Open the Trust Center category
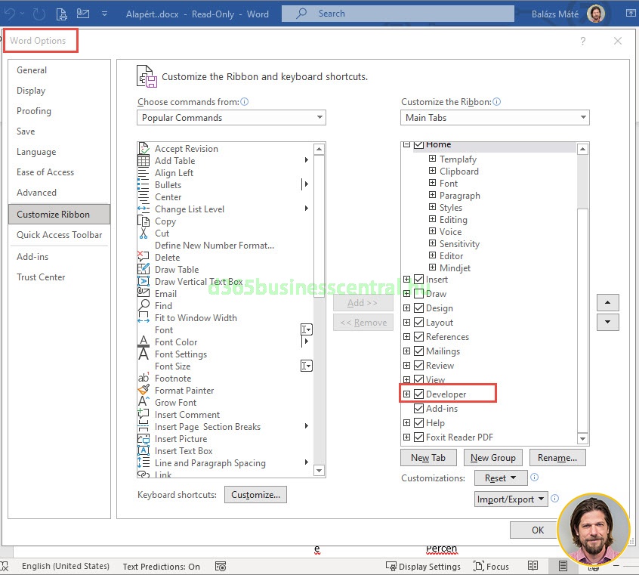This screenshot has height=575, width=639. coord(41,277)
